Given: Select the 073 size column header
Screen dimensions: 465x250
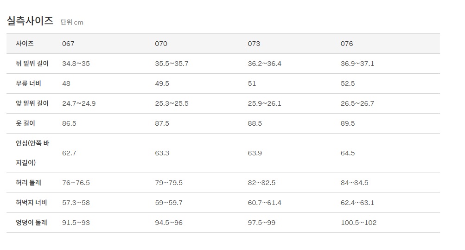Looking at the screenshot, I should point(254,44).
